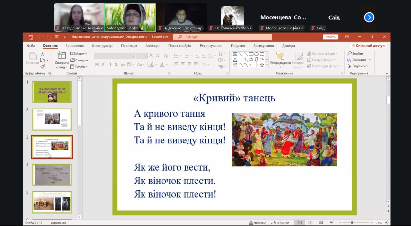Click the zoom slider handle
Image resolution: width=411 pixels, height=226 pixels.
point(352,222)
